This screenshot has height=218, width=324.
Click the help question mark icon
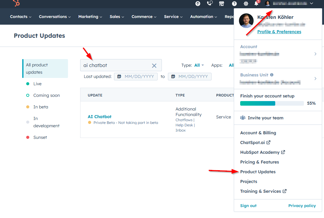[233, 4]
